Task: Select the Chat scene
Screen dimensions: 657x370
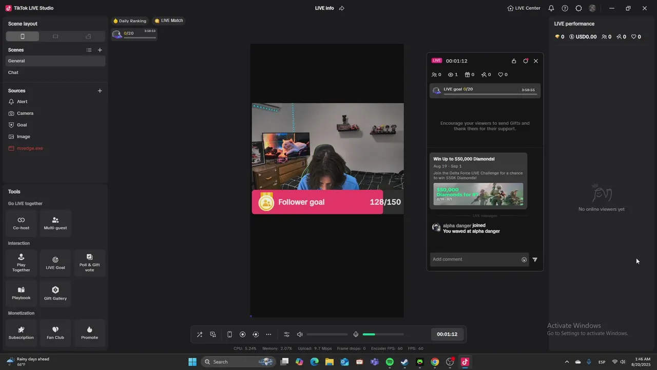Action: [x=55, y=72]
